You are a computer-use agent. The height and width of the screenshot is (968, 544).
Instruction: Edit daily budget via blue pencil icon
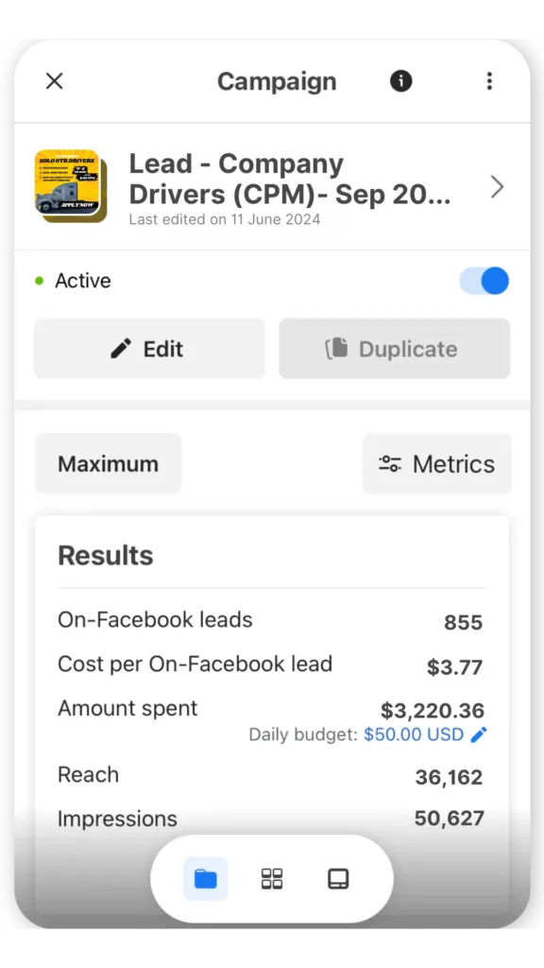coord(479,734)
